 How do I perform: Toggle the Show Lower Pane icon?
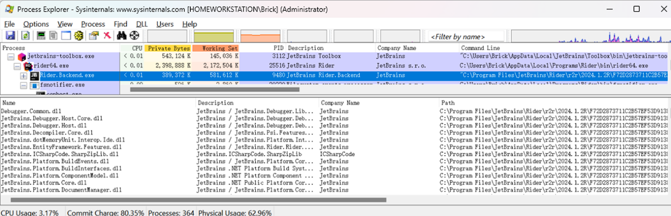[66, 36]
